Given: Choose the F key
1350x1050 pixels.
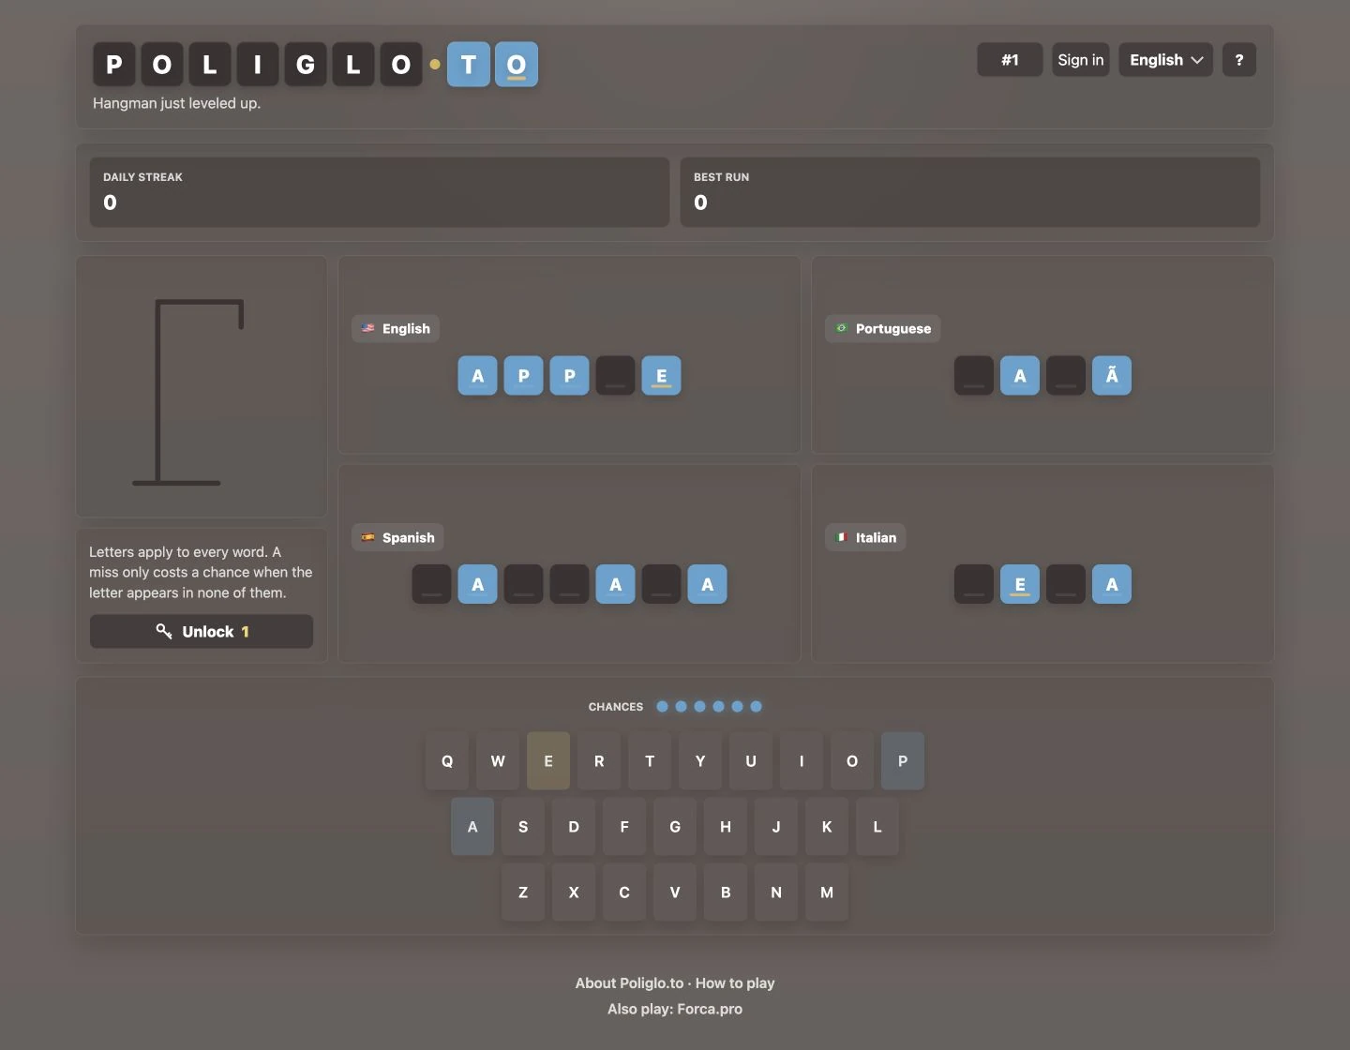Looking at the screenshot, I should pyautogui.click(x=624, y=826).
